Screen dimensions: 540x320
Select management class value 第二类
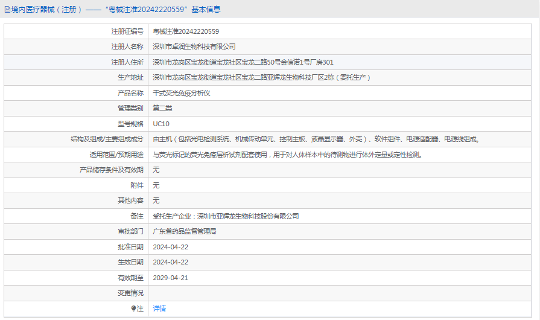(x=162, y=108)
